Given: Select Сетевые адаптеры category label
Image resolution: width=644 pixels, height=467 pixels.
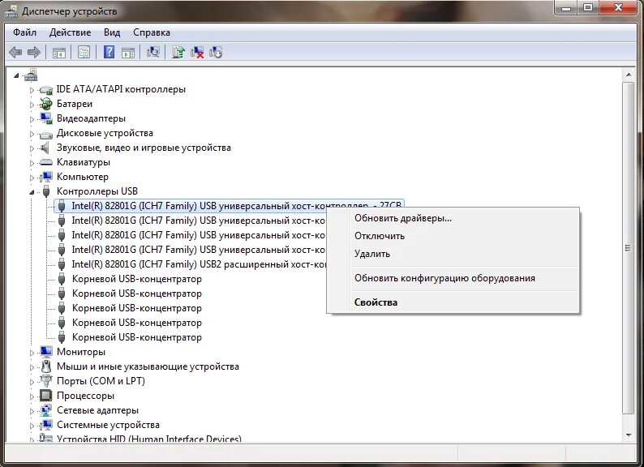Looking at the screenshot, I should click(x=98, y=410).
